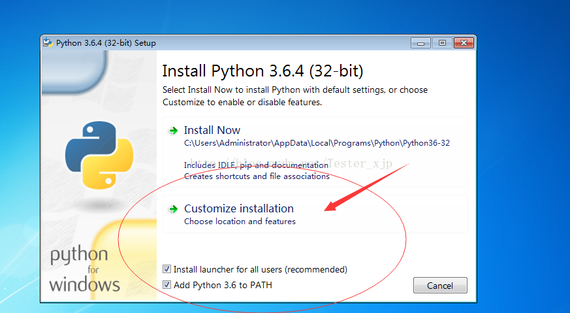Click 'Creates shortcuts and file associations' text
The width and height of the screenshot is (570, 313).
pos(257,176)
